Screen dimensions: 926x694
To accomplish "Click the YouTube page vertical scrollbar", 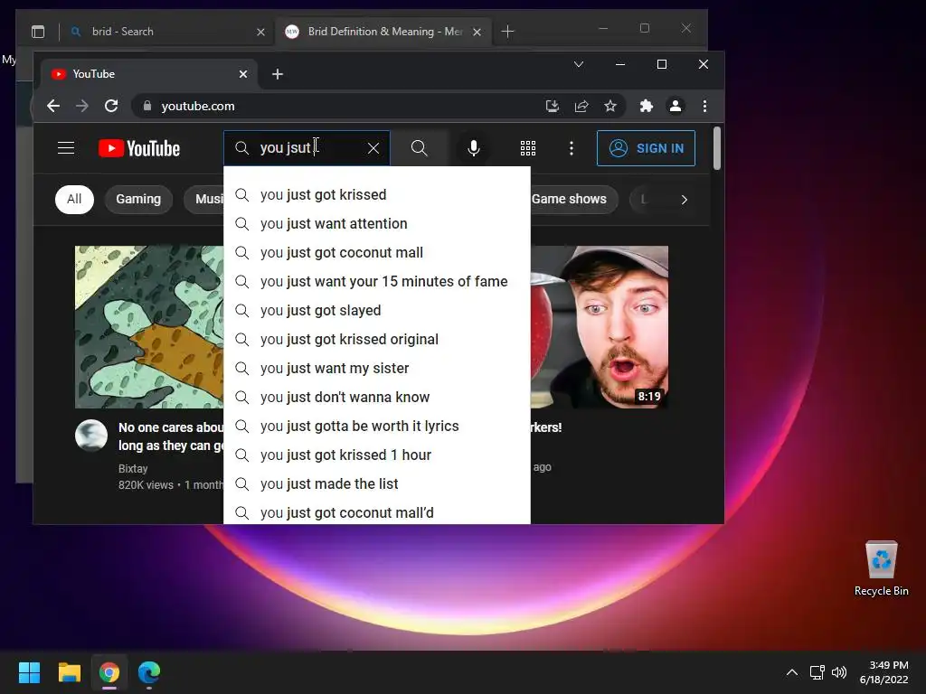I will coord(717,149).
